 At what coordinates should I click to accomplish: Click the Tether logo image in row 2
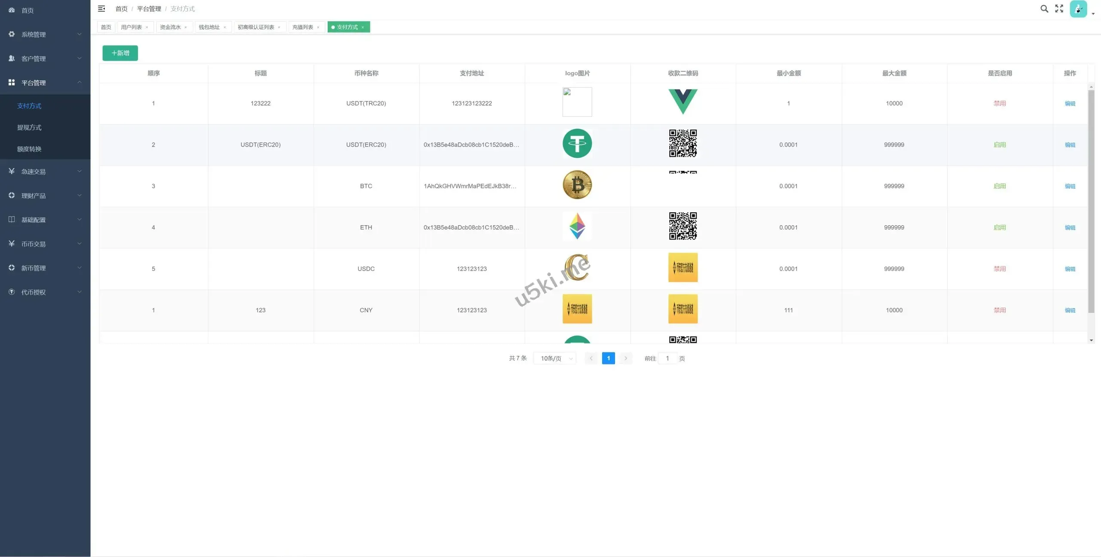[577, 144]
